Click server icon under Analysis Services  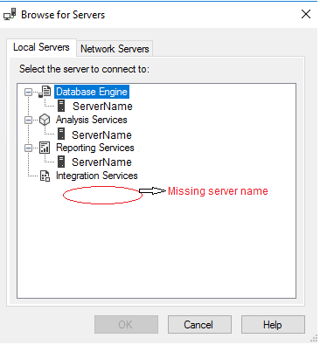[x=61, y=135]
